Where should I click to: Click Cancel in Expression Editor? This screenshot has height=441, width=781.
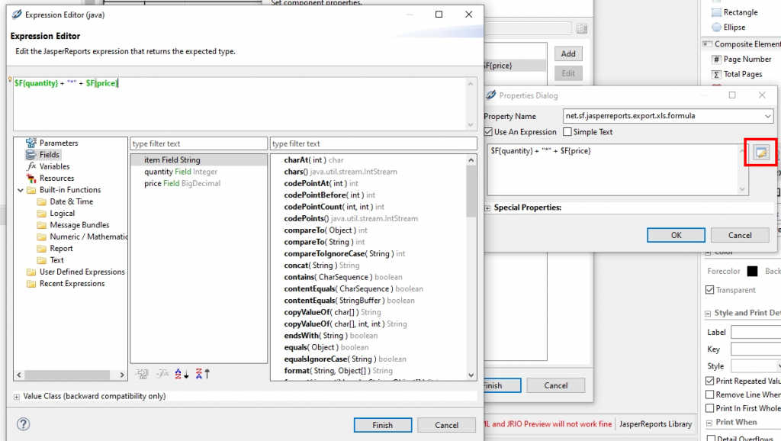(x=446, y=425)
